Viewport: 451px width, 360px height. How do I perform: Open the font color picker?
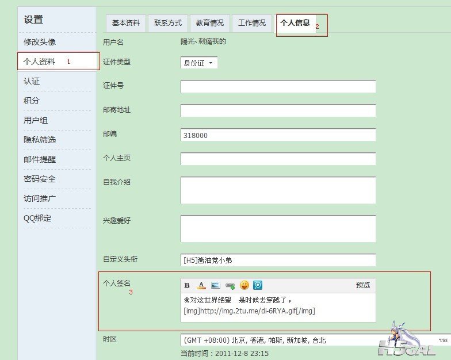pyautogui.click(x=201, y=285)
